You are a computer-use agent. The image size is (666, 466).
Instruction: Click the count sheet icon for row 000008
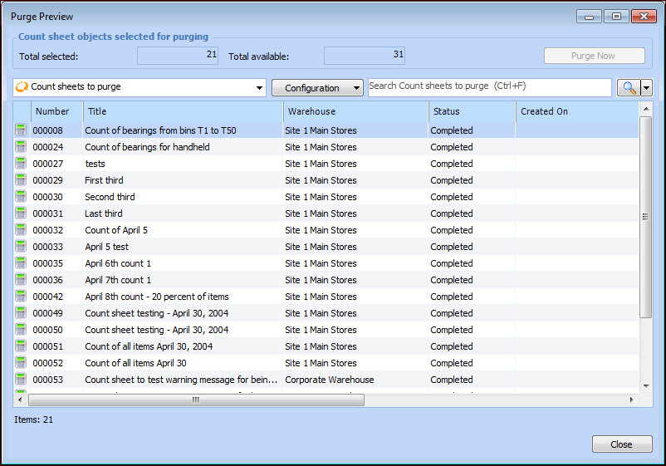(21, 130)
